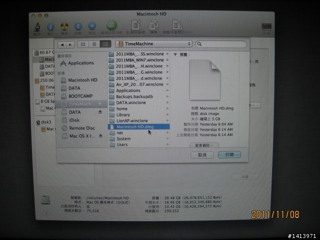The height and width of the screenshot is (240, 320).
Task: Go forward with the right arrow button
Action: [70, 44]
